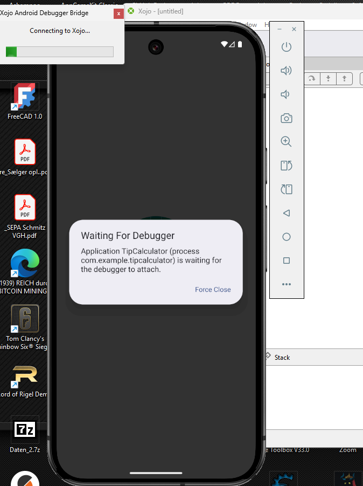This screenshot has width=363, height=486.
Task: Open the emulator extended controls (three dots)
Action: (287, 284)
